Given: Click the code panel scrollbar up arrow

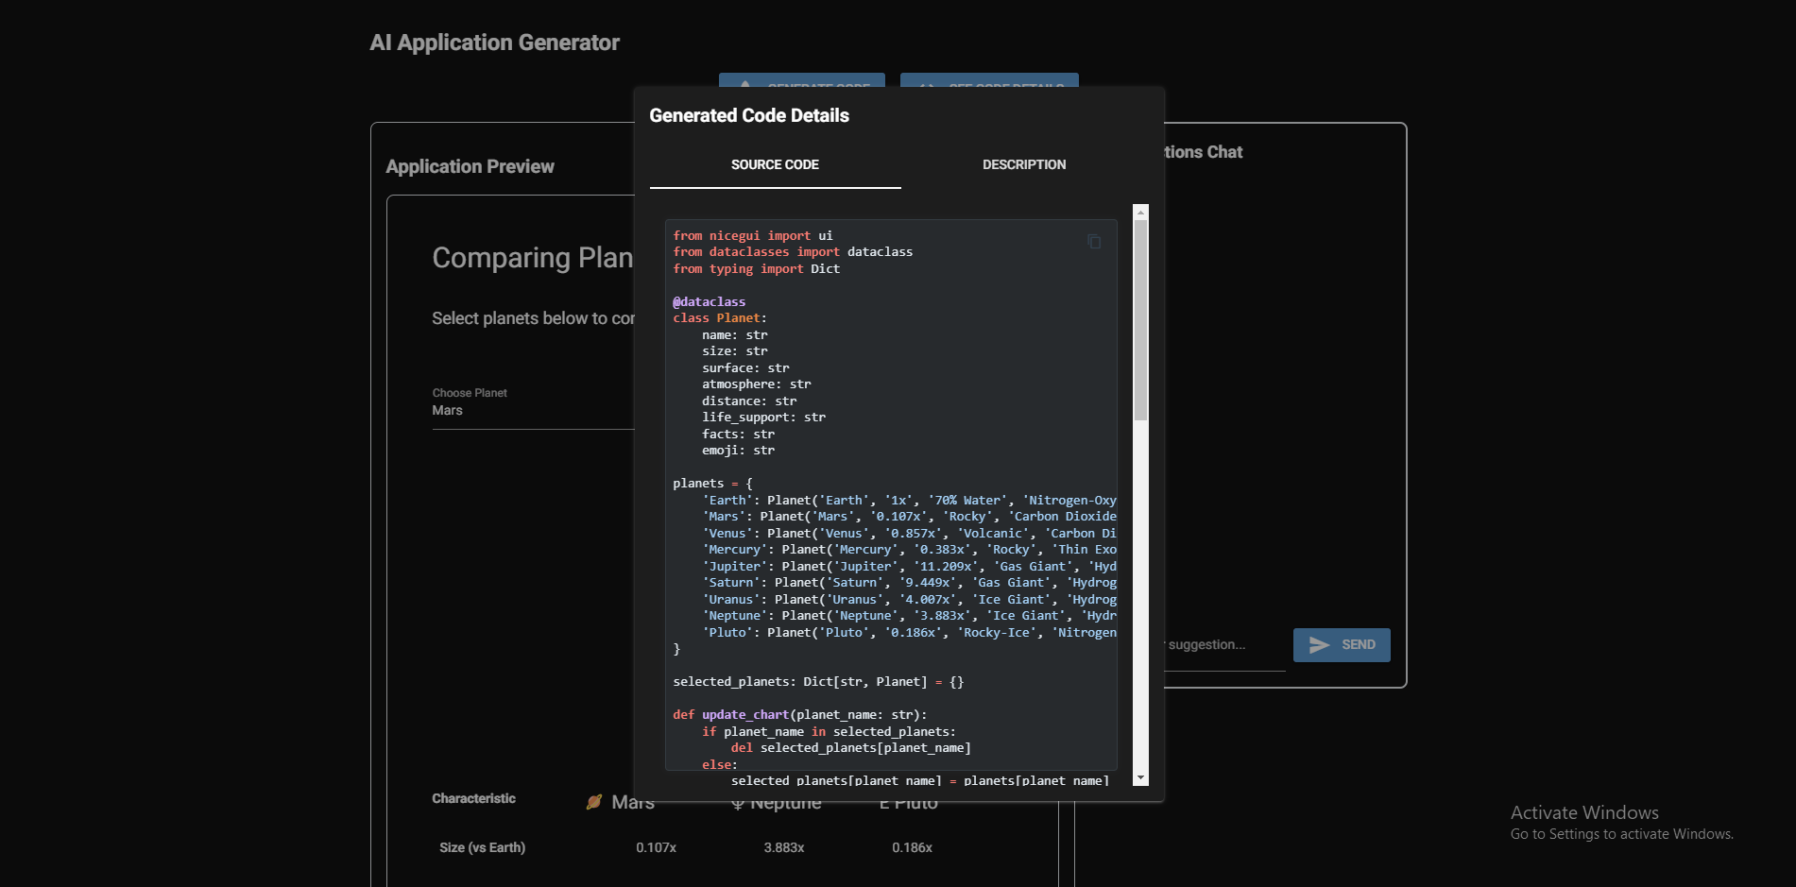Looking at the screenshot, I should (x=1140, y=213).
